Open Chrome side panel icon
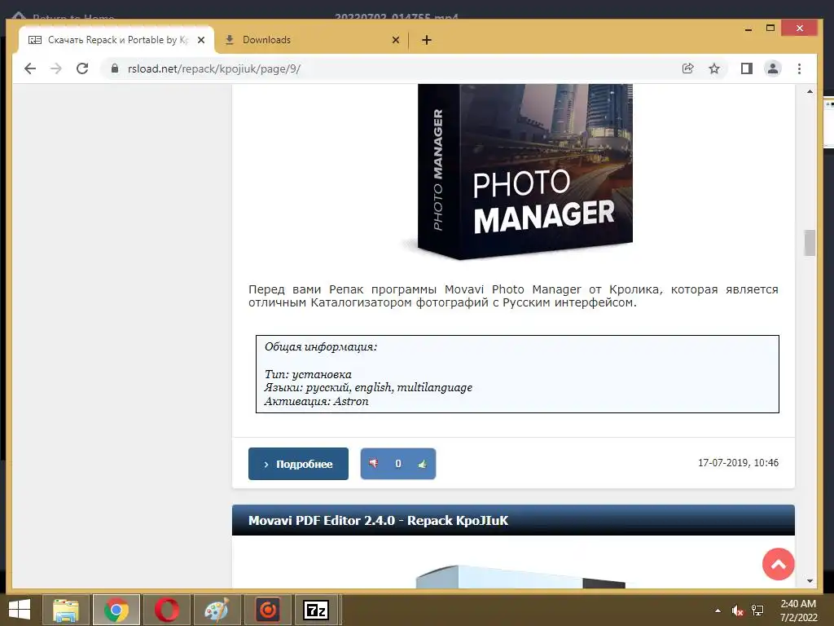 pyautogui.click(x=747, y=68)
